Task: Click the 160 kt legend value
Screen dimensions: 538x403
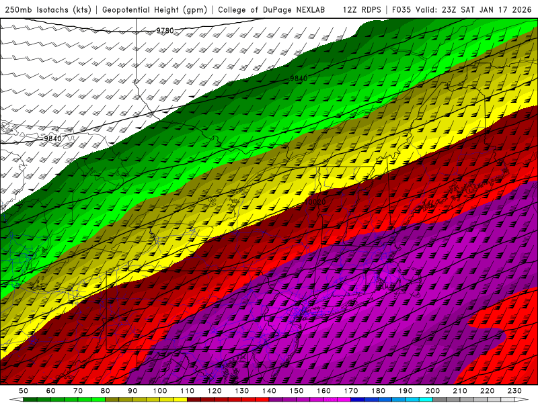Action: pos(323,391)
